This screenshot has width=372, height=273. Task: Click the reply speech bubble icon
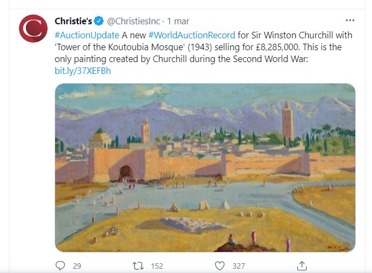61,265
